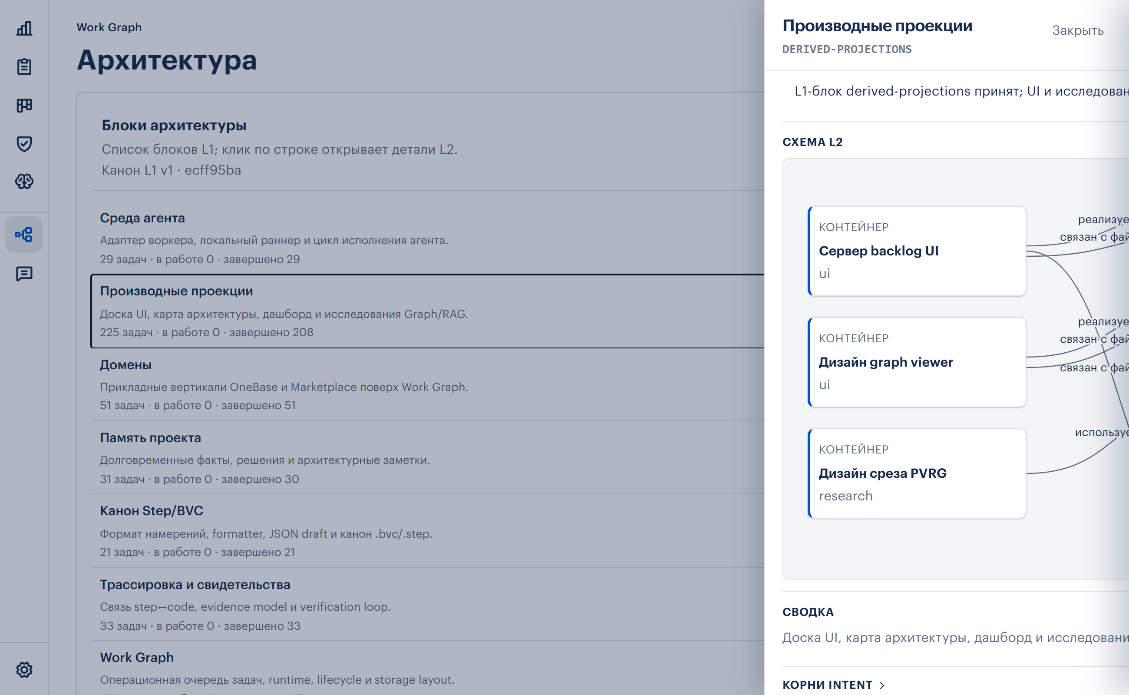Viewport: 1129px width, 695px height.
Task: Open the kanban board icon in sidebar
Action: coord(24,105)
